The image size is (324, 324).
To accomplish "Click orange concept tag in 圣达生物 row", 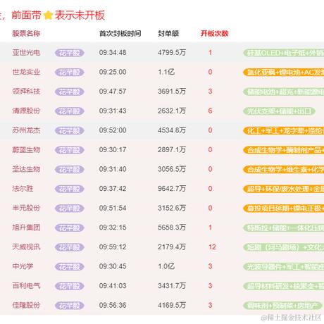I will (x=284, y=170).
